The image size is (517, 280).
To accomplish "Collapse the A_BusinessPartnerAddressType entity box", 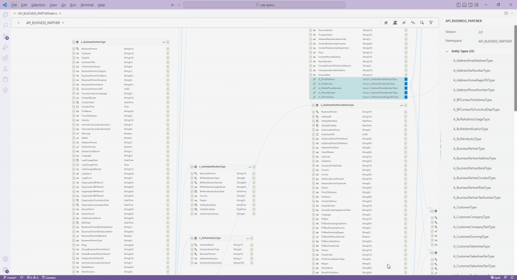I will (401, 105).
